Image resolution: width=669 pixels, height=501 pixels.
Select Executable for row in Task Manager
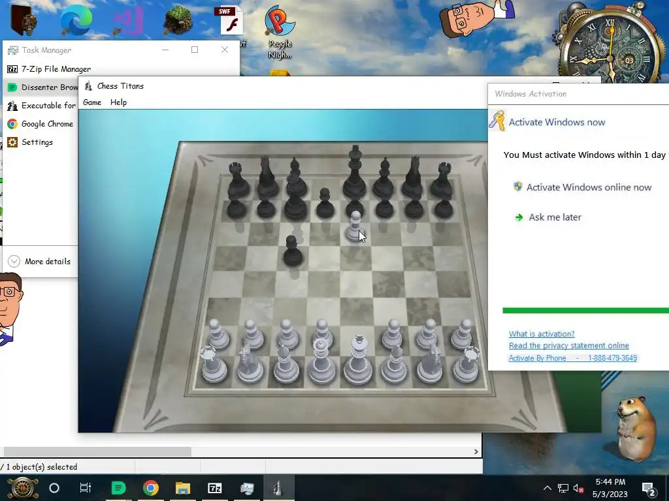click(41, 106)
